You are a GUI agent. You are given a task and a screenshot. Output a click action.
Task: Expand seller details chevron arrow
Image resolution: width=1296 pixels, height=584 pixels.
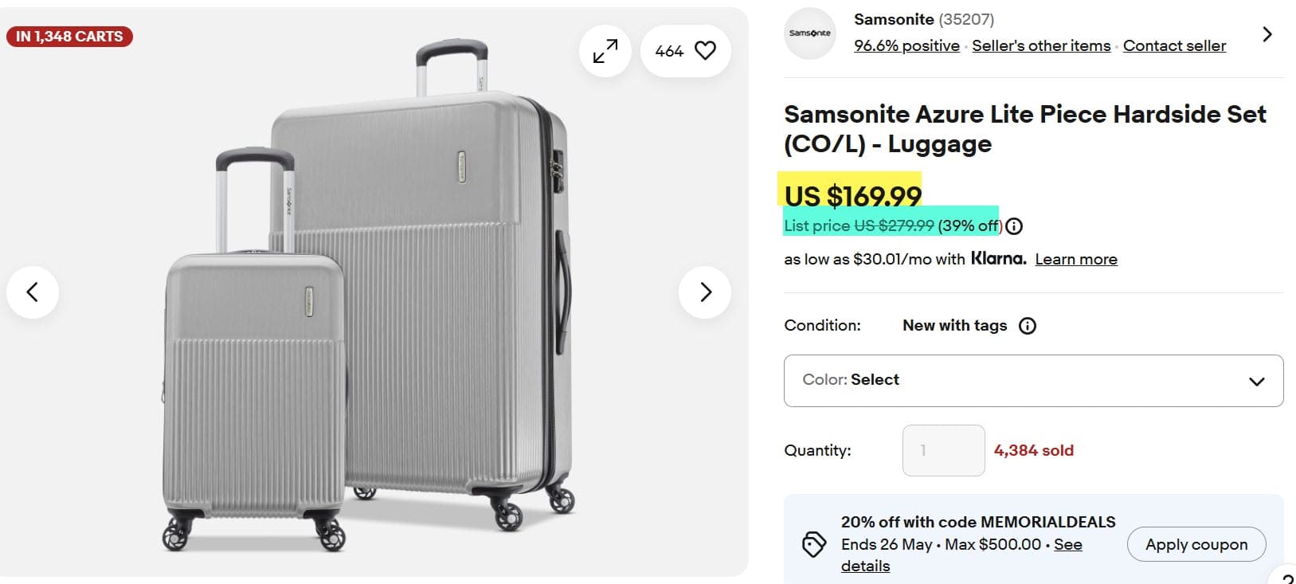click(x=1267, y=34)
